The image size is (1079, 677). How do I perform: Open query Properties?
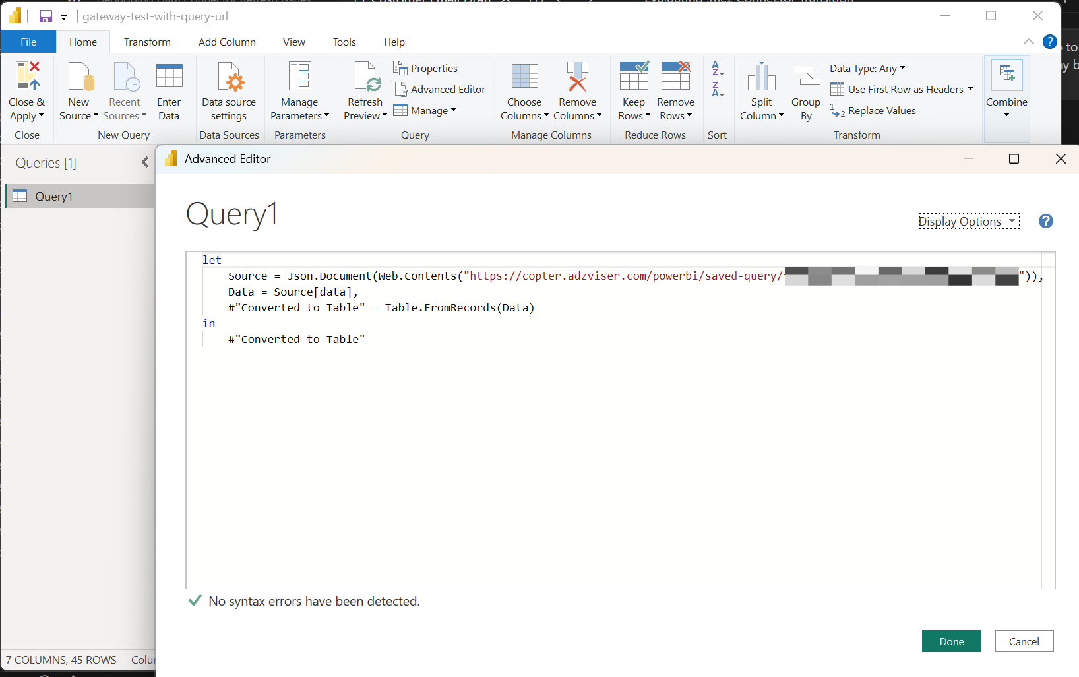(x=425, y=68)
